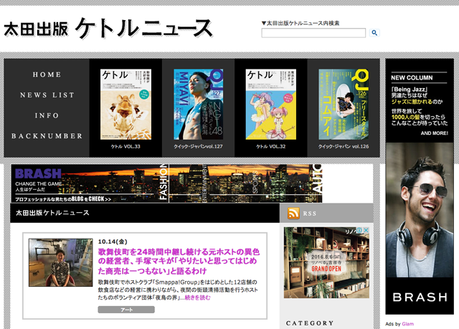The width and height of the screenshot is (459, 329).
Task: Close the Renoveru ad with X icon
Action: 366,231
